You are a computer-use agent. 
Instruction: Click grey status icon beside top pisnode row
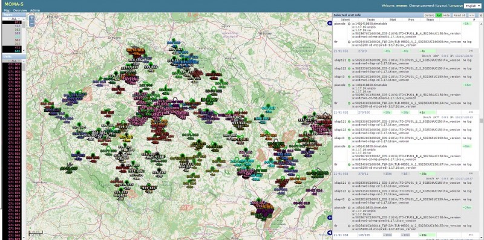tap(349, 24)
